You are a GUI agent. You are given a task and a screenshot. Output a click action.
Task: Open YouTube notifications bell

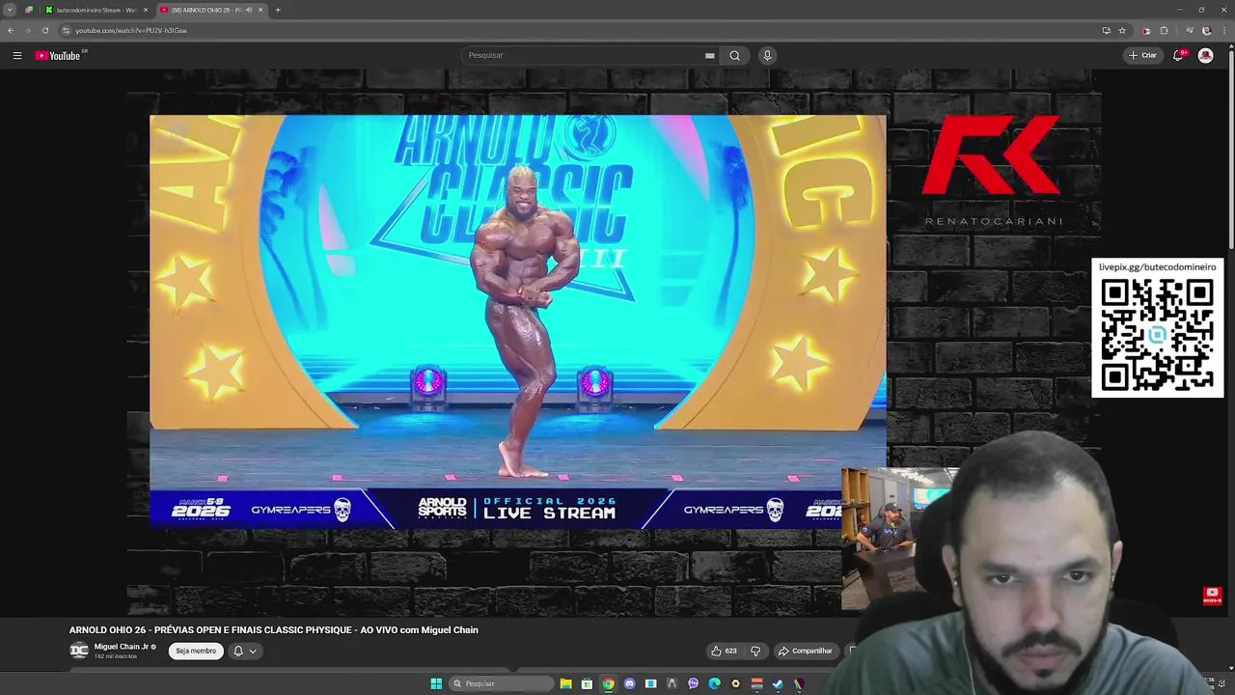1178,55
